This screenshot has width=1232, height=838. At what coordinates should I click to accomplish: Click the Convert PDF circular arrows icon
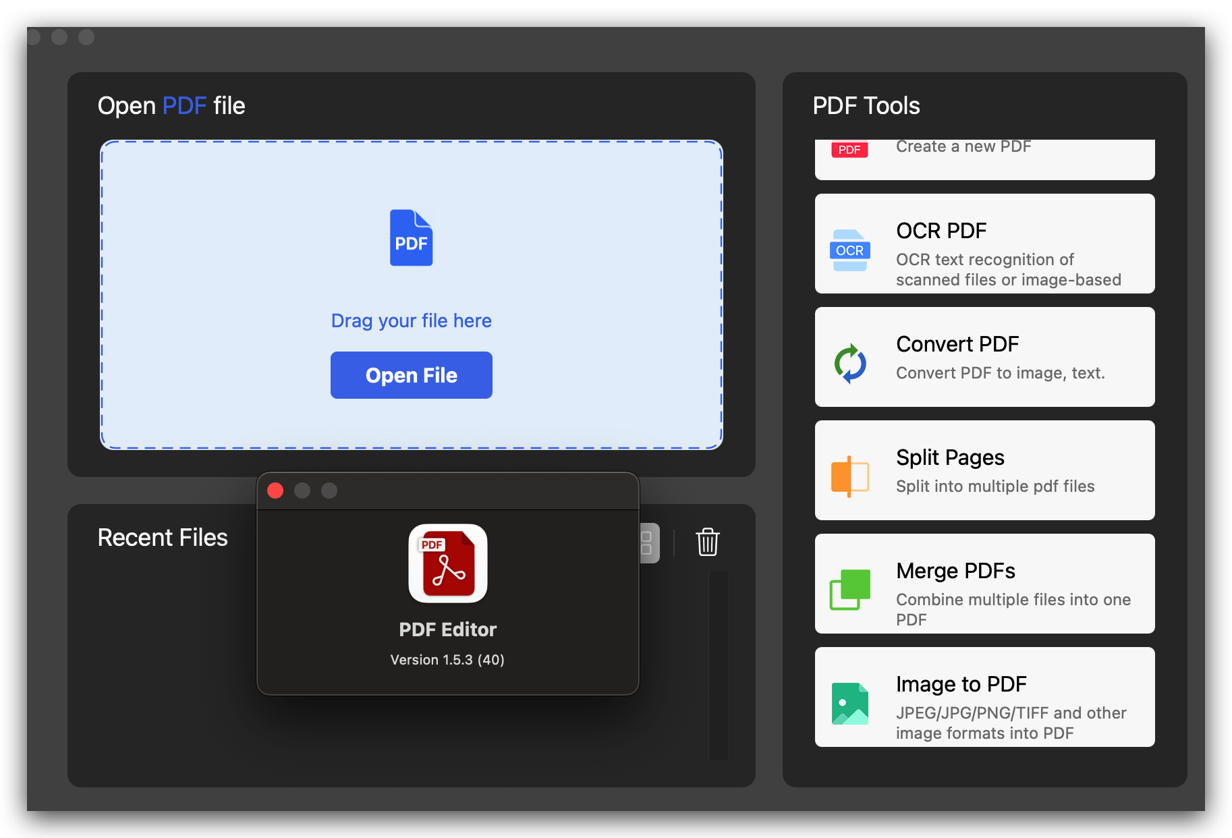pos(849,364)
